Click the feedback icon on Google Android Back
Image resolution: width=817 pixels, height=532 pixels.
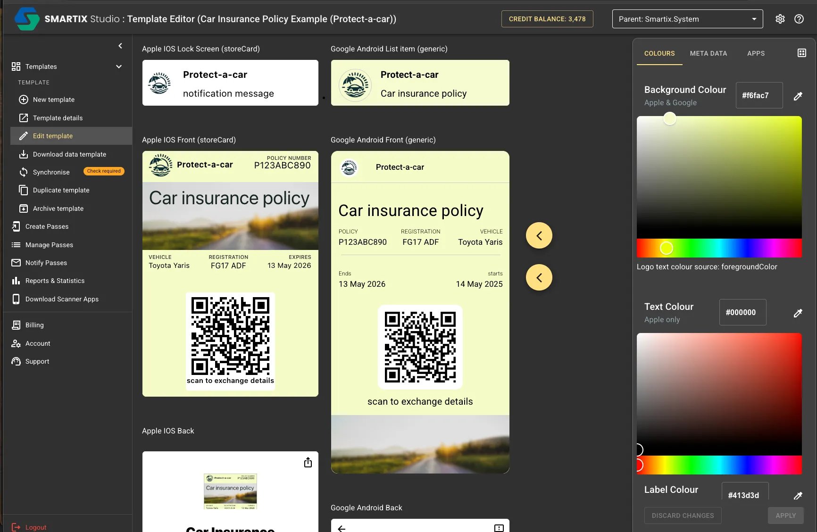pos(499,528)
